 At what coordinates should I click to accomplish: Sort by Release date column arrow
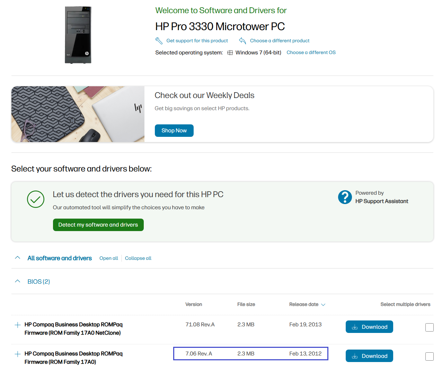323,305
